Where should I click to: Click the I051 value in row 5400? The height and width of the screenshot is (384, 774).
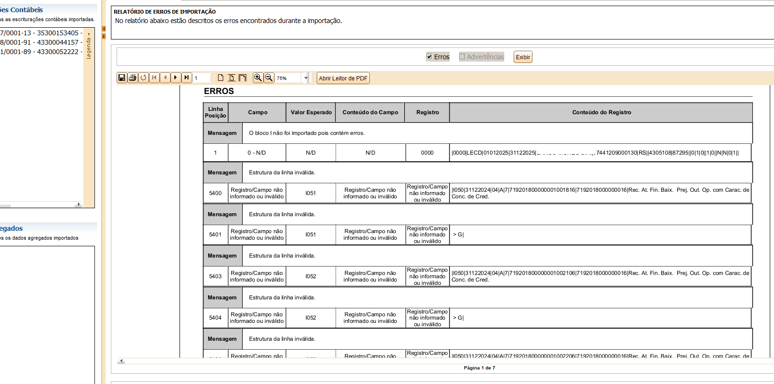[311, 193]
